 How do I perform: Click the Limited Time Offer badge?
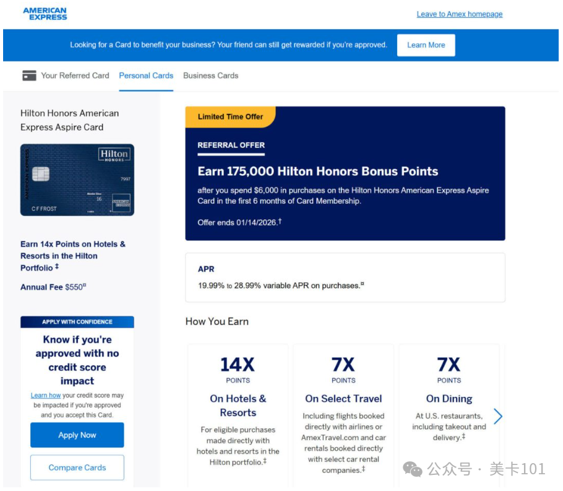coord(230,117)
